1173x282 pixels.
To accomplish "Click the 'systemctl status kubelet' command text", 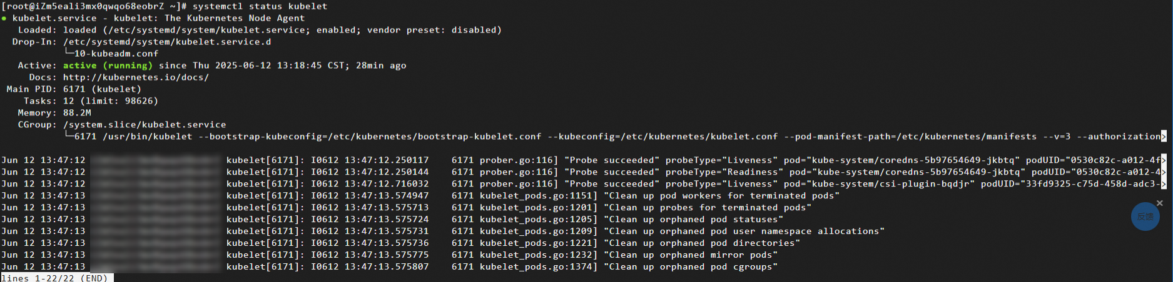I will (260, 6).
